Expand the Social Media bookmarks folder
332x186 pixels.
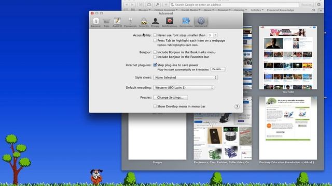(x=191, y=10)
